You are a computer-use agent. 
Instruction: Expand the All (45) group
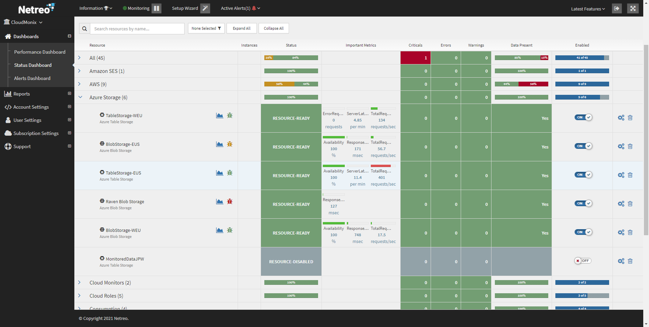point(79,58)
